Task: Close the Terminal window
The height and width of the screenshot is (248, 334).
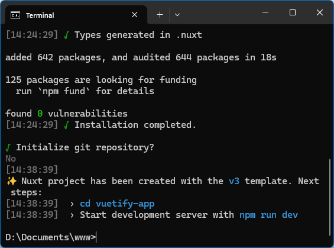Action: click(319, 12)
